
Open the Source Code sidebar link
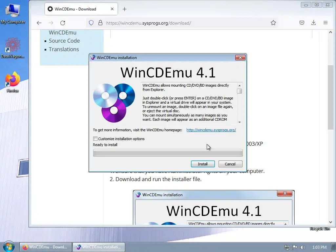point(64,41)
